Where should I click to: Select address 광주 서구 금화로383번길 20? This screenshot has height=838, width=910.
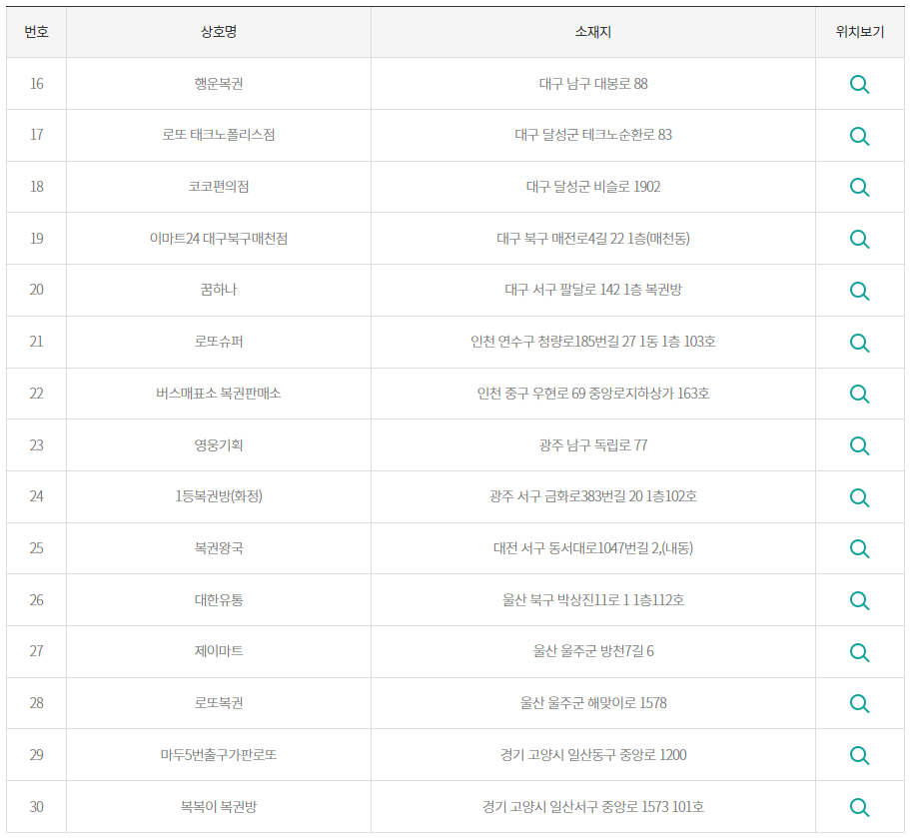[x=566, y=496]
